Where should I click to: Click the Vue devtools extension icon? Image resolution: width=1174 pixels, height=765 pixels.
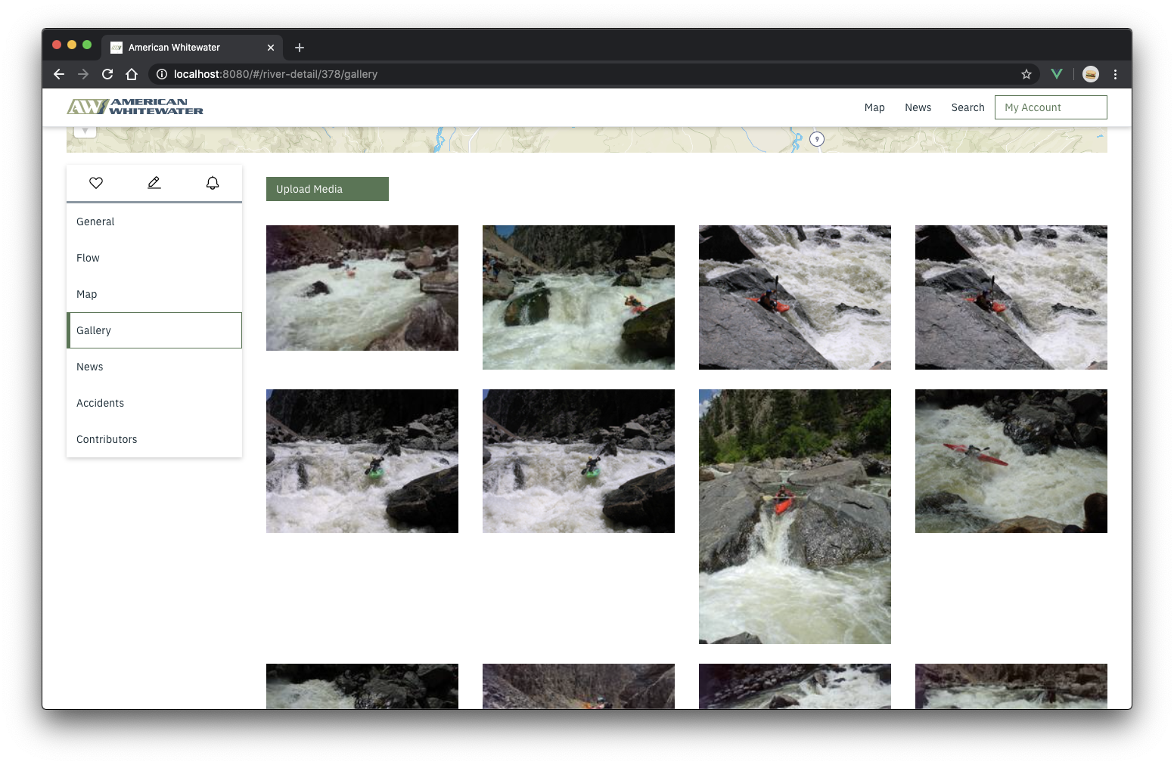[x=1057, y=74]
